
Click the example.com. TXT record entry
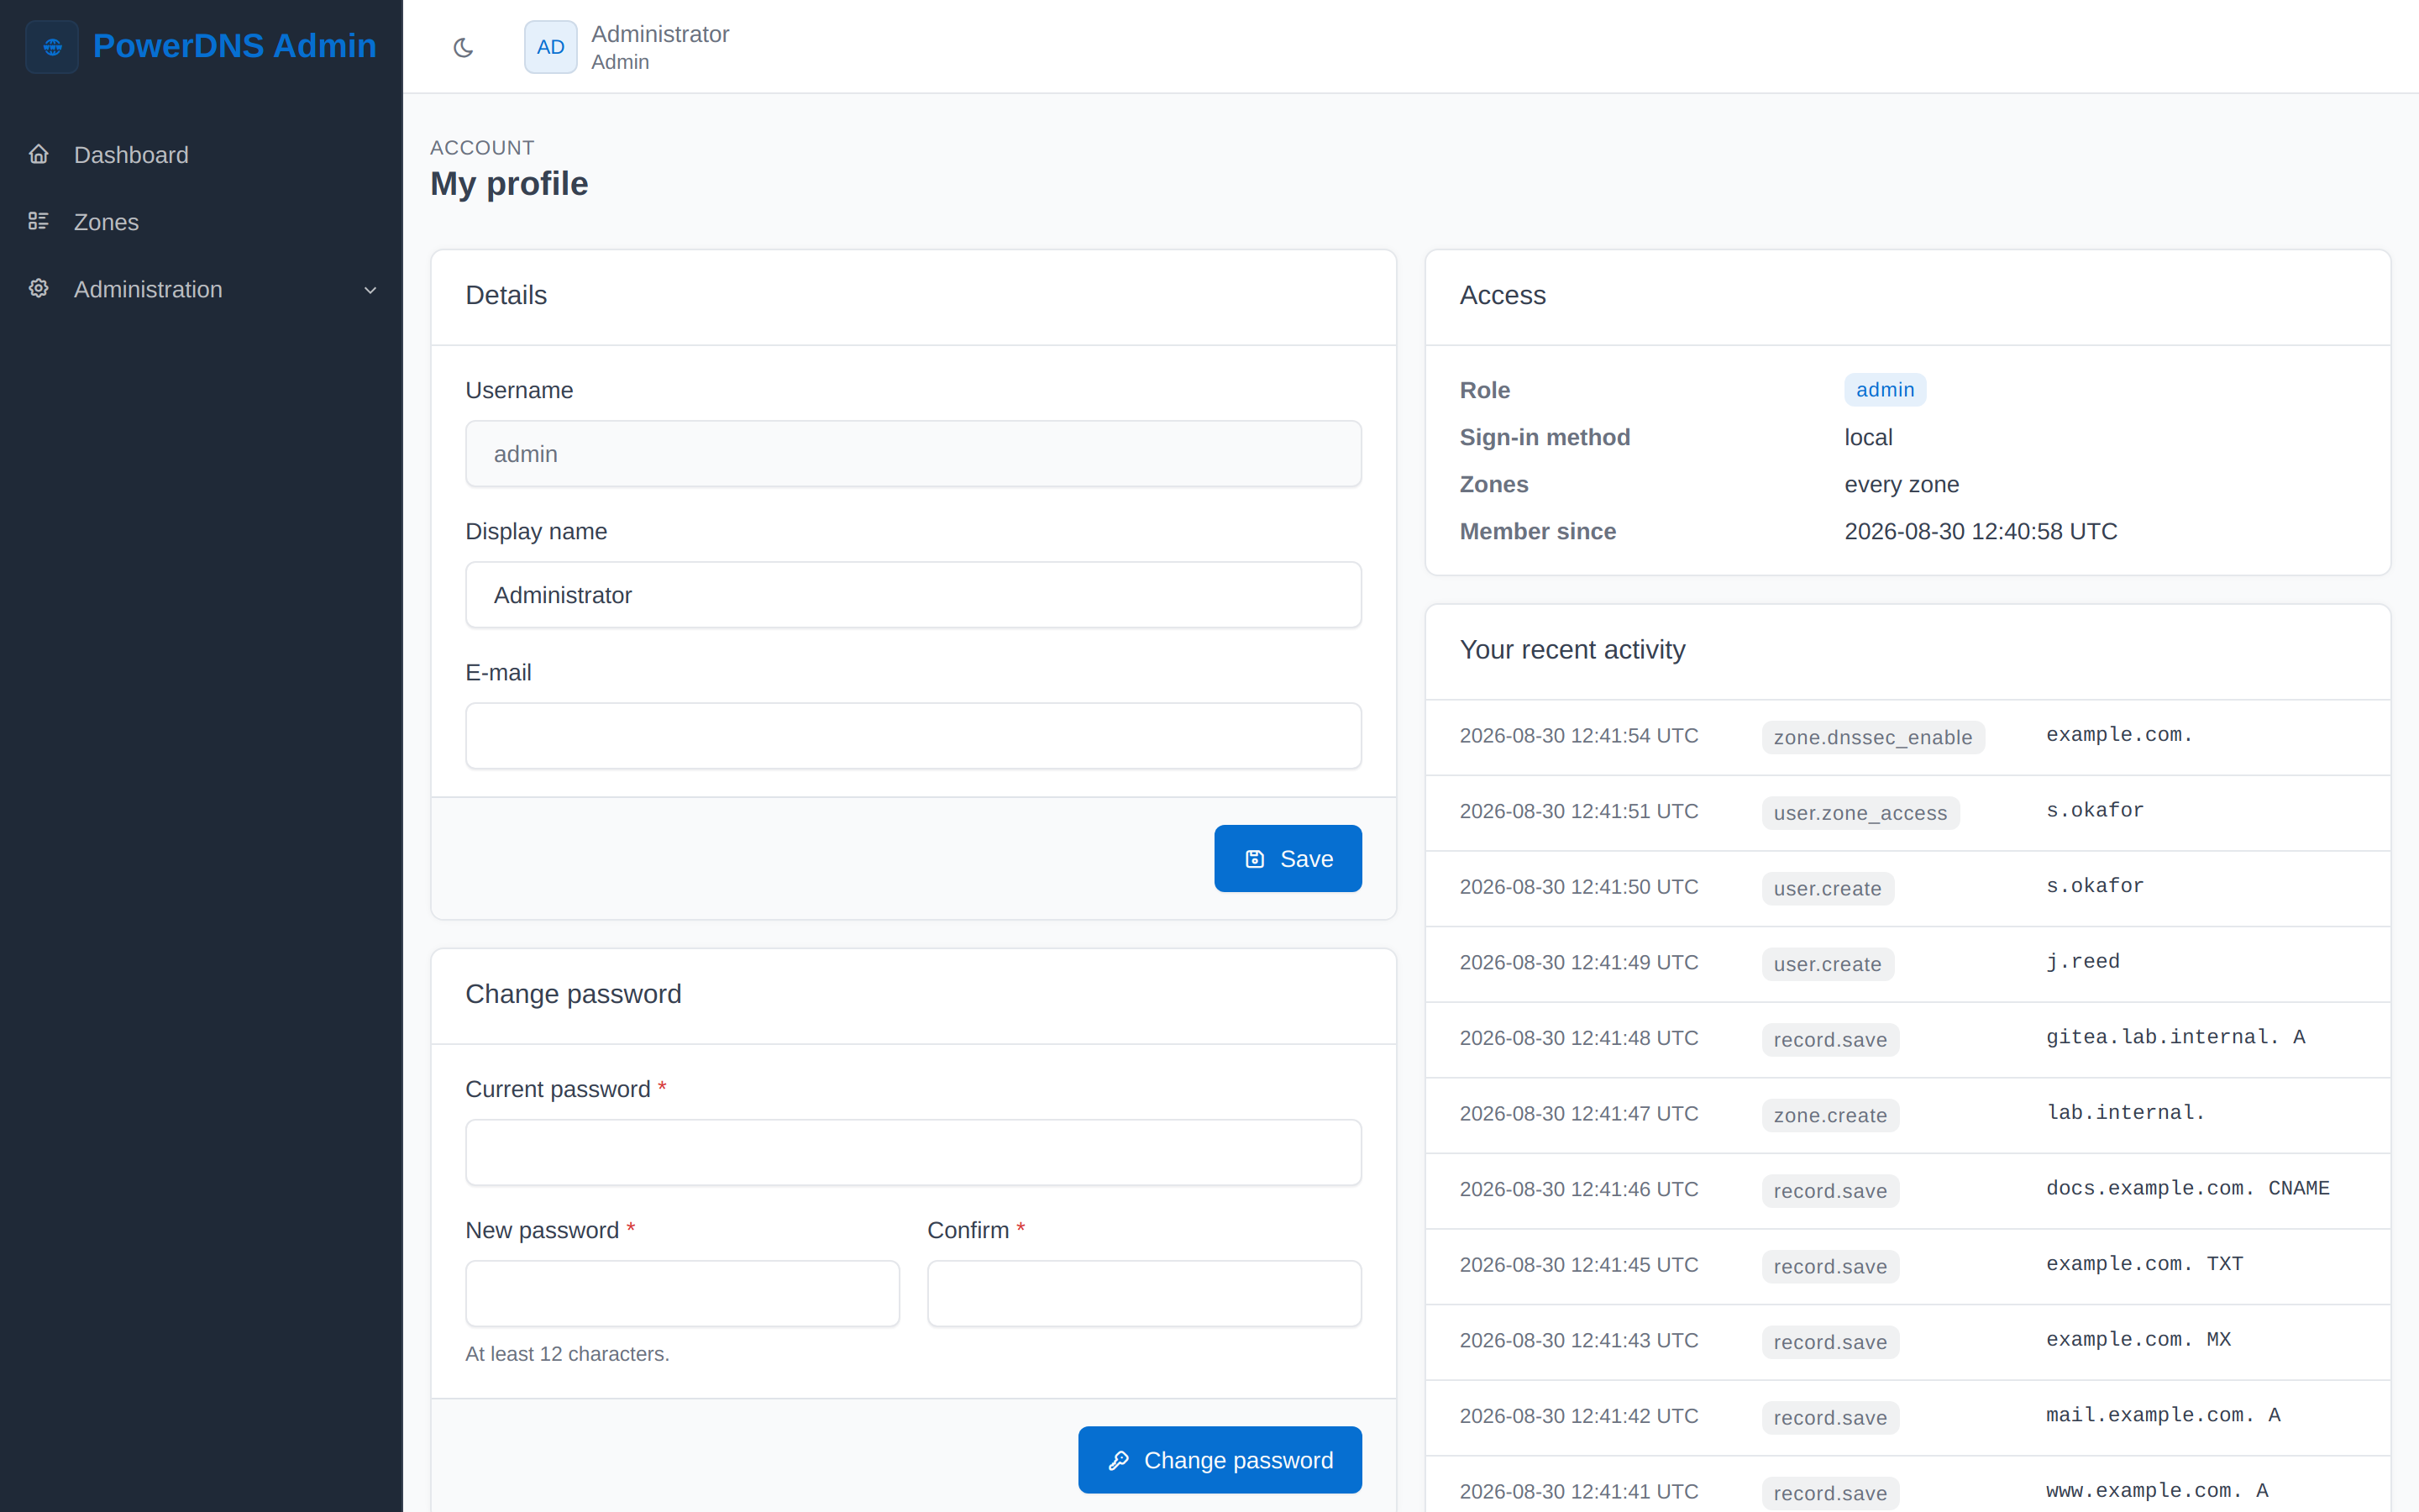[x=2144, y=1264]
